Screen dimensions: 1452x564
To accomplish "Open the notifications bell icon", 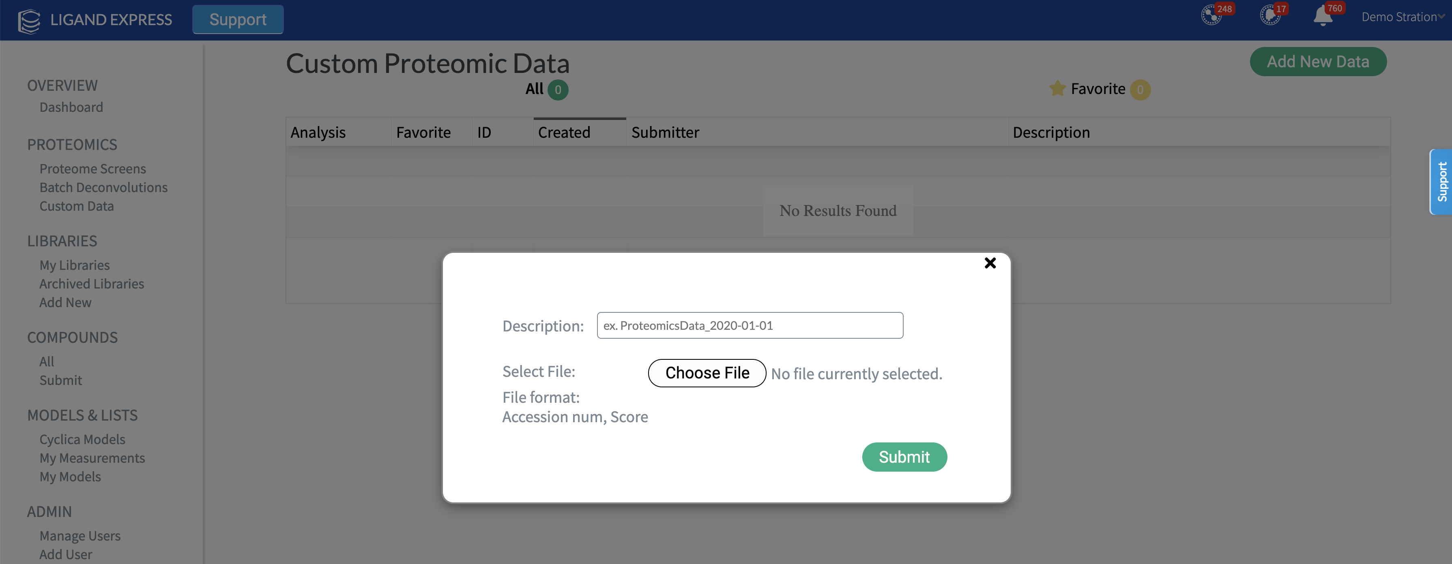I will tap(1322, 16).
